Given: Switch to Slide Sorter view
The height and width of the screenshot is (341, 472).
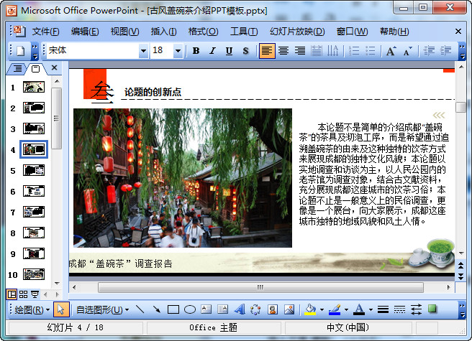Looking at the screenshot, I should pos(23,294).
